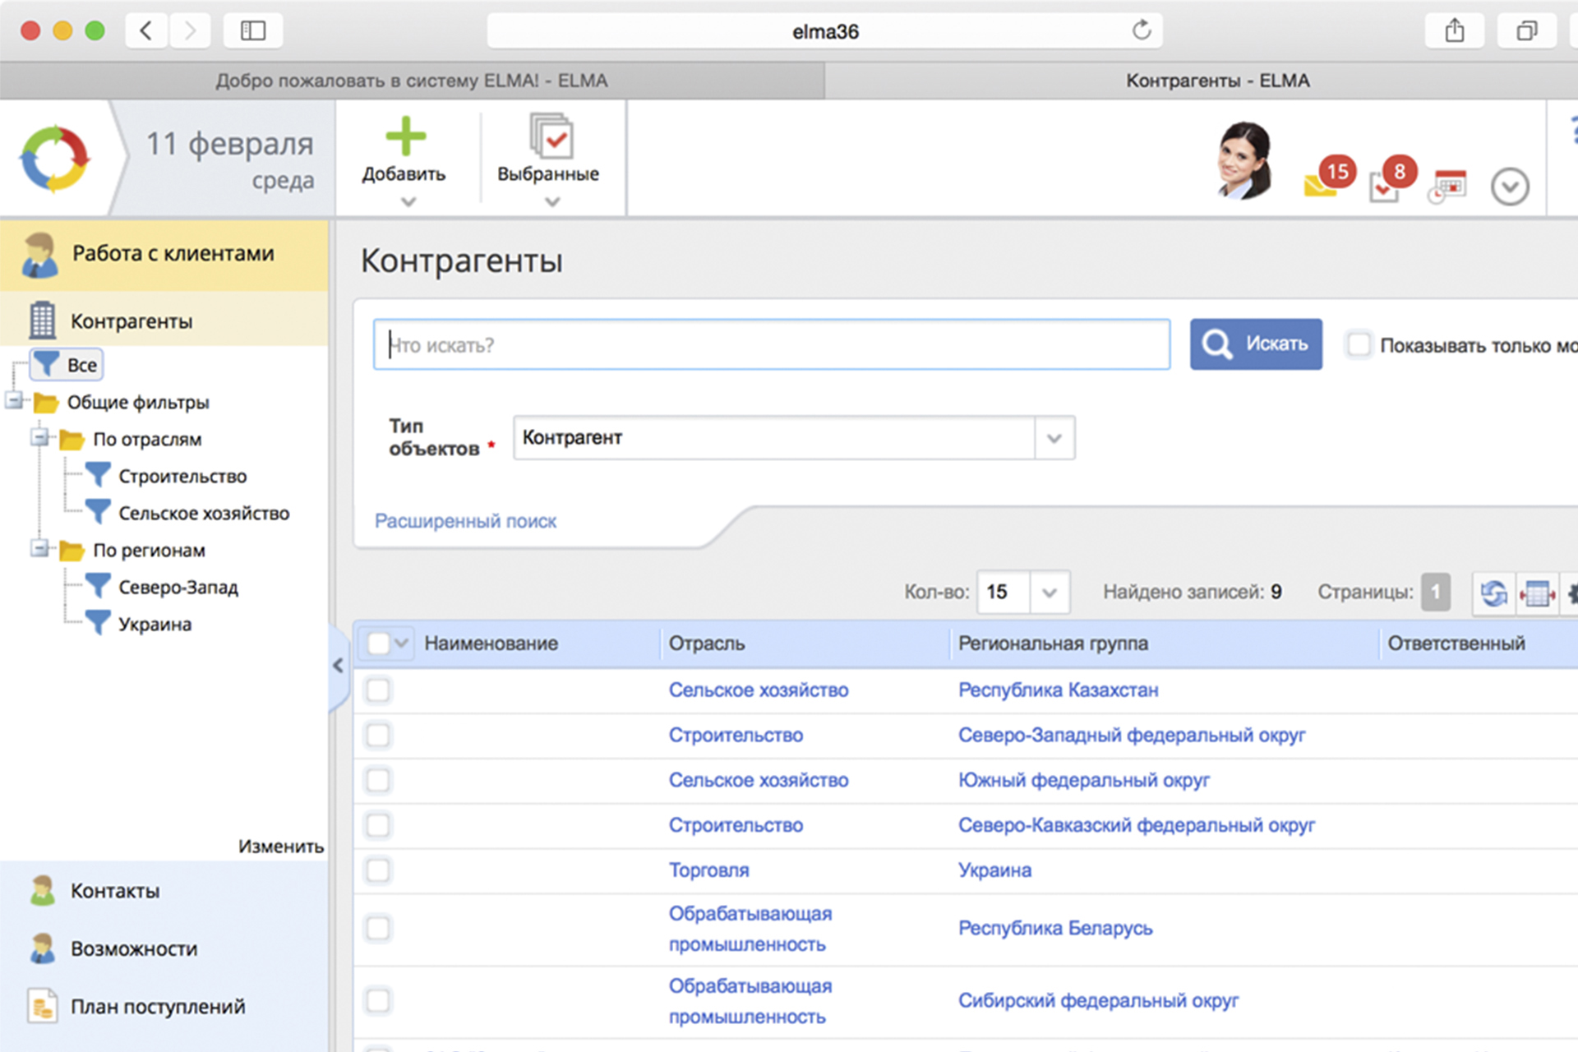Switch to the Добро пожаловать browser tab
This screenshot has height=1052, width=1578.
(x=411, y=81)
